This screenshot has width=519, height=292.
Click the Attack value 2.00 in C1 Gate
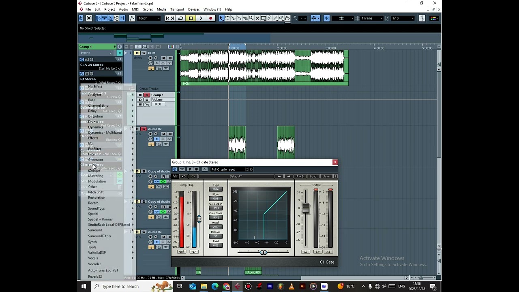point(216,227)
